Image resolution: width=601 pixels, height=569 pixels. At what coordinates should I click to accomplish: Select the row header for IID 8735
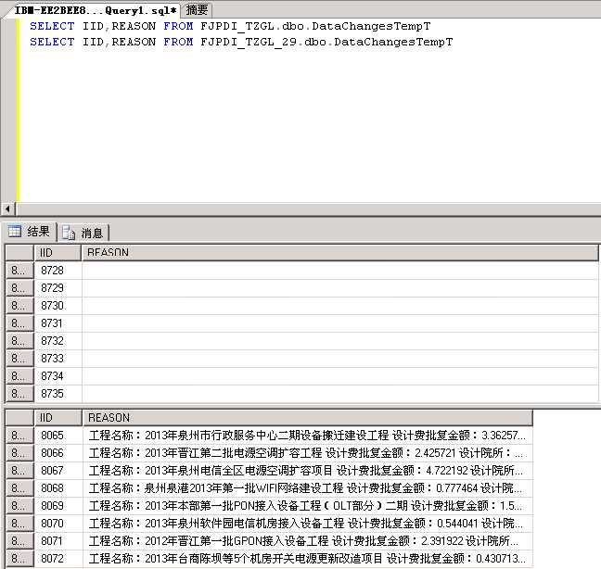click(19, 394)
